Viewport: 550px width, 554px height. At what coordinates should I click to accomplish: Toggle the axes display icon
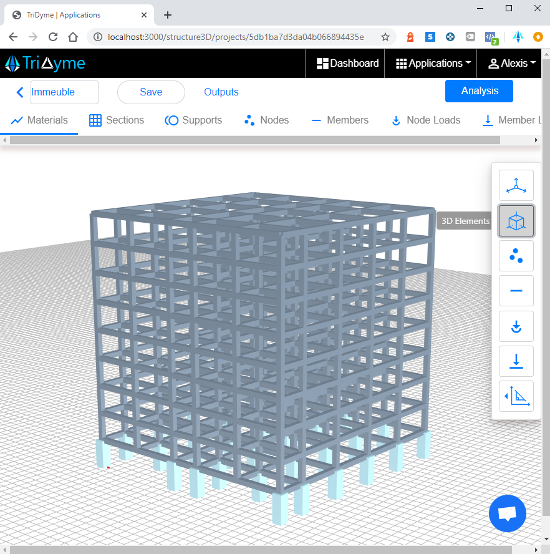point(516,185)
